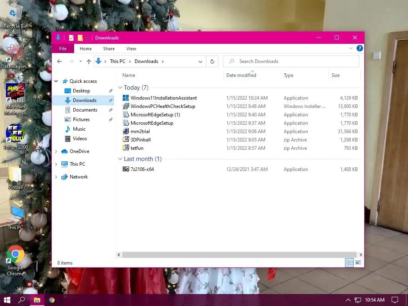Show hidden system tray icons

pyautogui.click(x=348, y=300)
